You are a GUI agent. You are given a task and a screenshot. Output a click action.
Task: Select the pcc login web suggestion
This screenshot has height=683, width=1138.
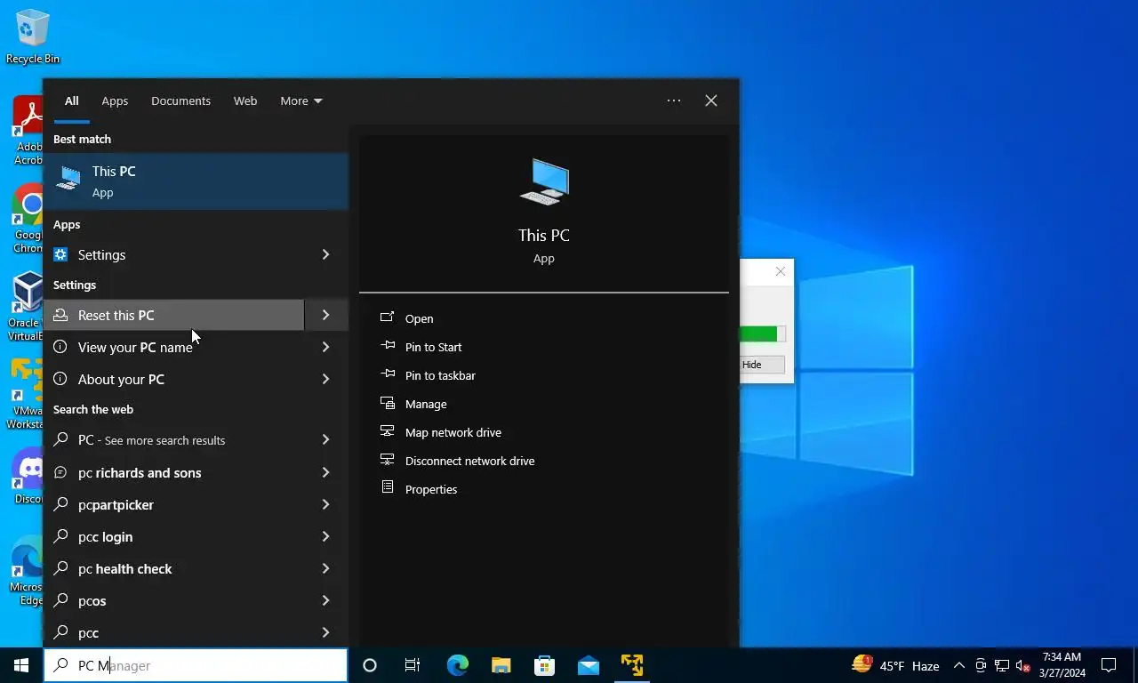point(173,536)
